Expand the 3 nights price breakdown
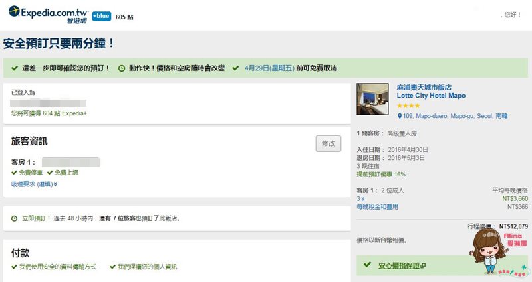This screenshot has width=532, height=282. point(360,198)
